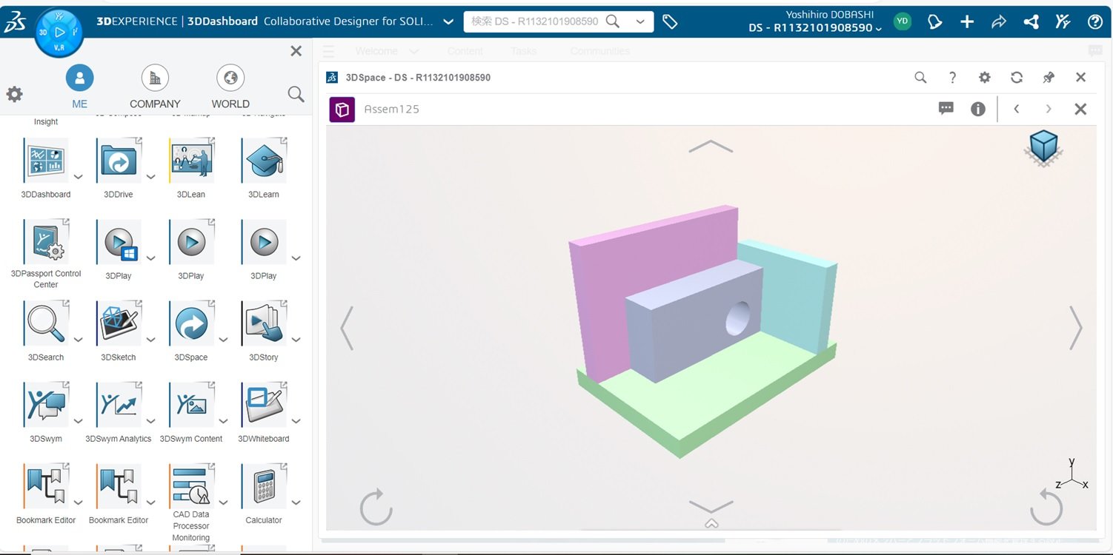
Task: Open 3DSpace widget help icon
Action: (x=952, y=77)
